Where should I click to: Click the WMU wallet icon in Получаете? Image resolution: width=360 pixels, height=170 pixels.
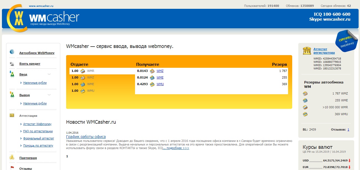coord(152,84)
